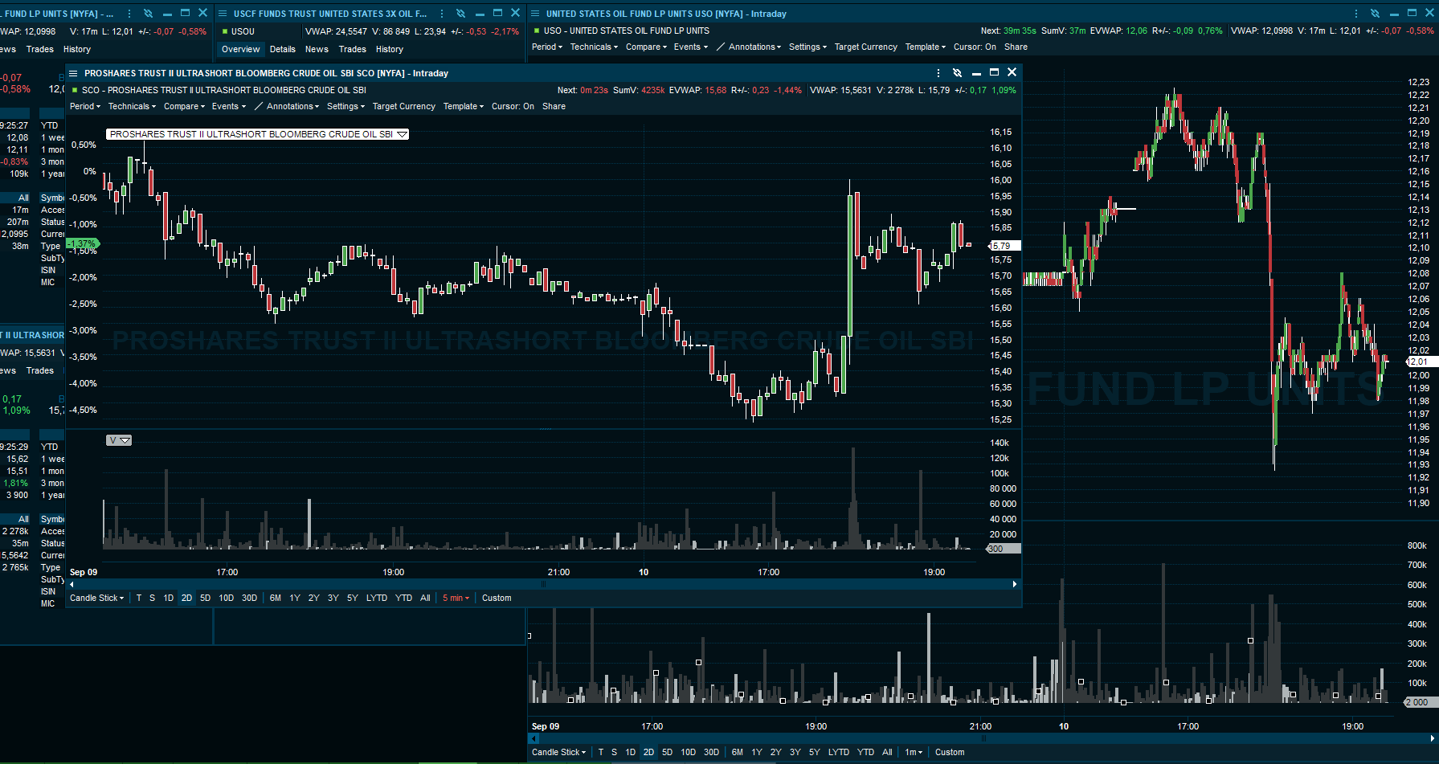The height and width of the screenshot is (764, 1439).
Task: Click Target Currency in SCO chart toolbar
Action: pos(403,106)
